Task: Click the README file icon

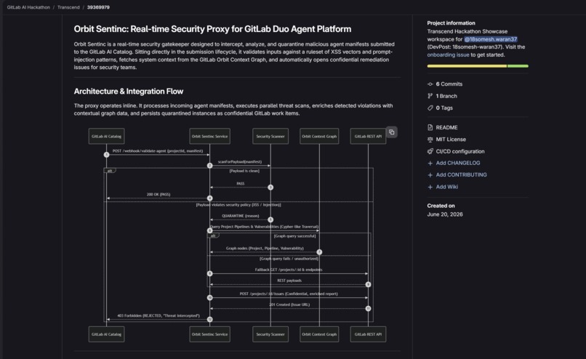Action: pos(430,127)
